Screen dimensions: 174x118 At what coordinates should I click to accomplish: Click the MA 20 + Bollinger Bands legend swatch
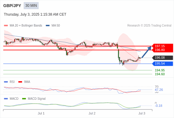point(6,26)
